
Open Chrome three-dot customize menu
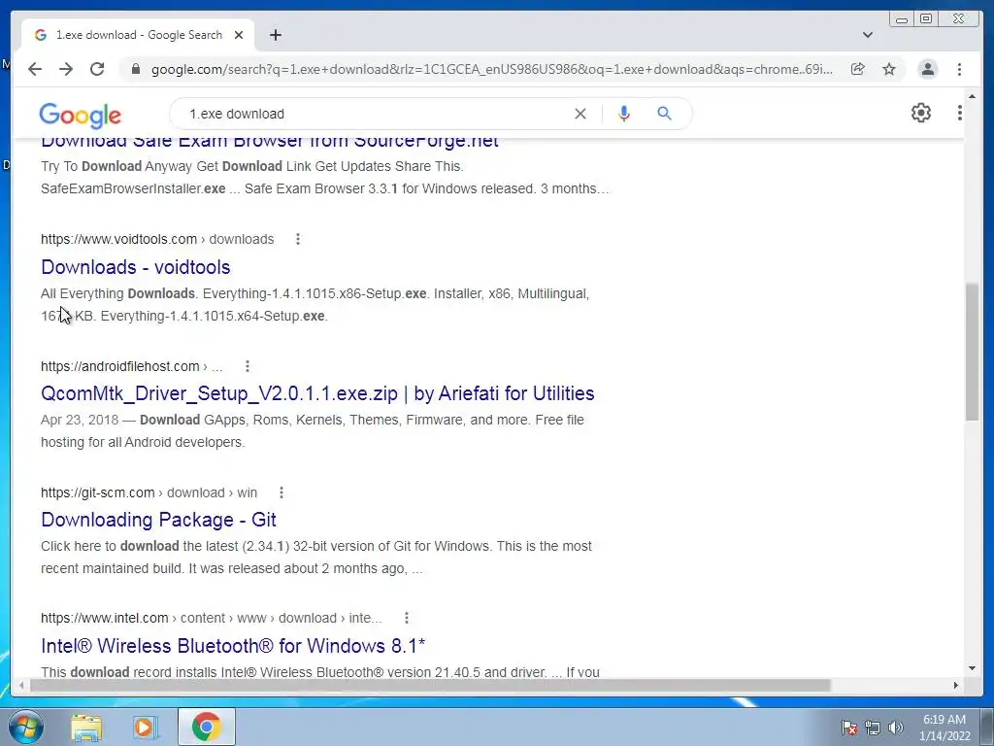959,69
